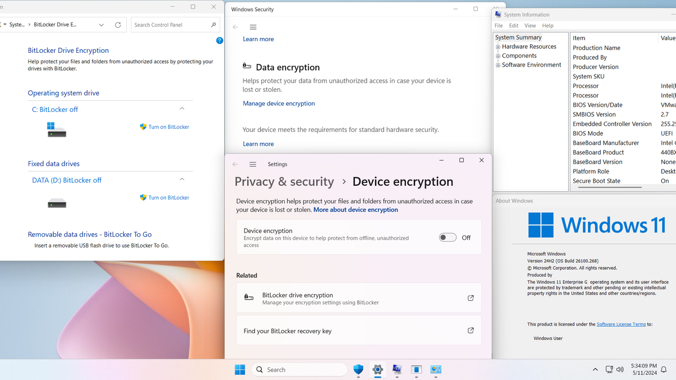Open the Help menu in System Information
This screenshot has height=380, width=676.
pyautogui.click(x=548, y=25)
